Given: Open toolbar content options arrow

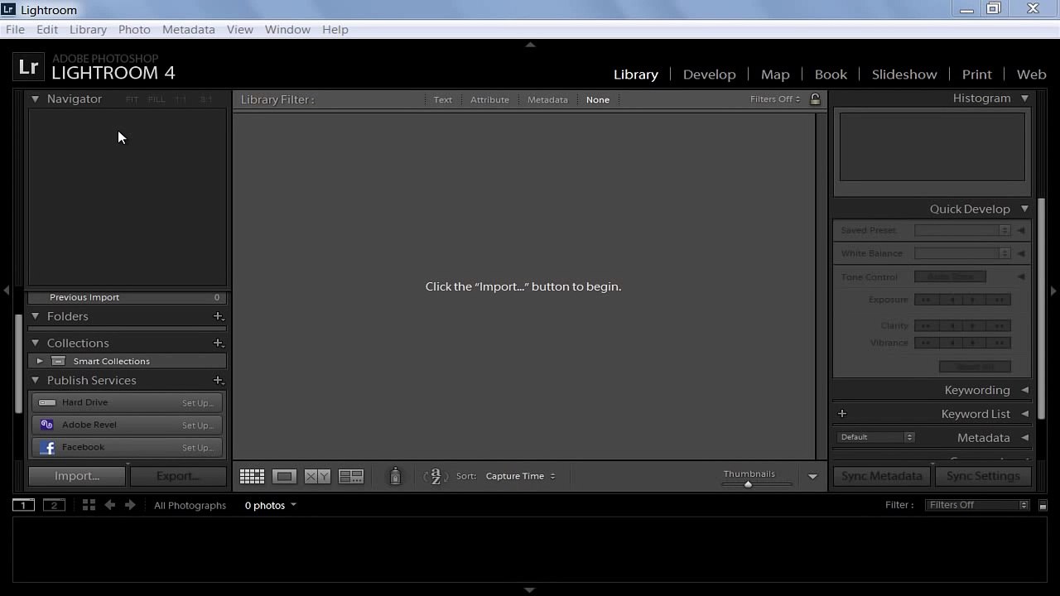Looking at the screenshot, I should [812, 477].
